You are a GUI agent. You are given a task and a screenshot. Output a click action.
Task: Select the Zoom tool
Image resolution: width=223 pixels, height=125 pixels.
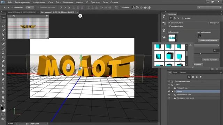point(3,101)
